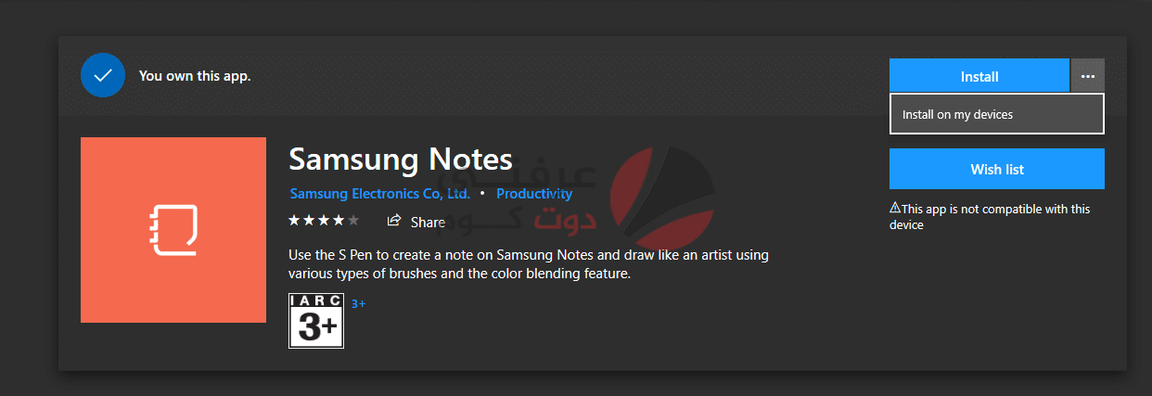Image resolution: width=1152 pixels, height=396 pixels.
Task: Click the Samsung Notes app logo
Action: 173,230
